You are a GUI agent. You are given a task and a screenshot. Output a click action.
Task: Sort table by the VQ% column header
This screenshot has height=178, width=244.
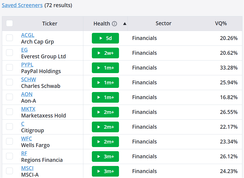click(221, 24)
